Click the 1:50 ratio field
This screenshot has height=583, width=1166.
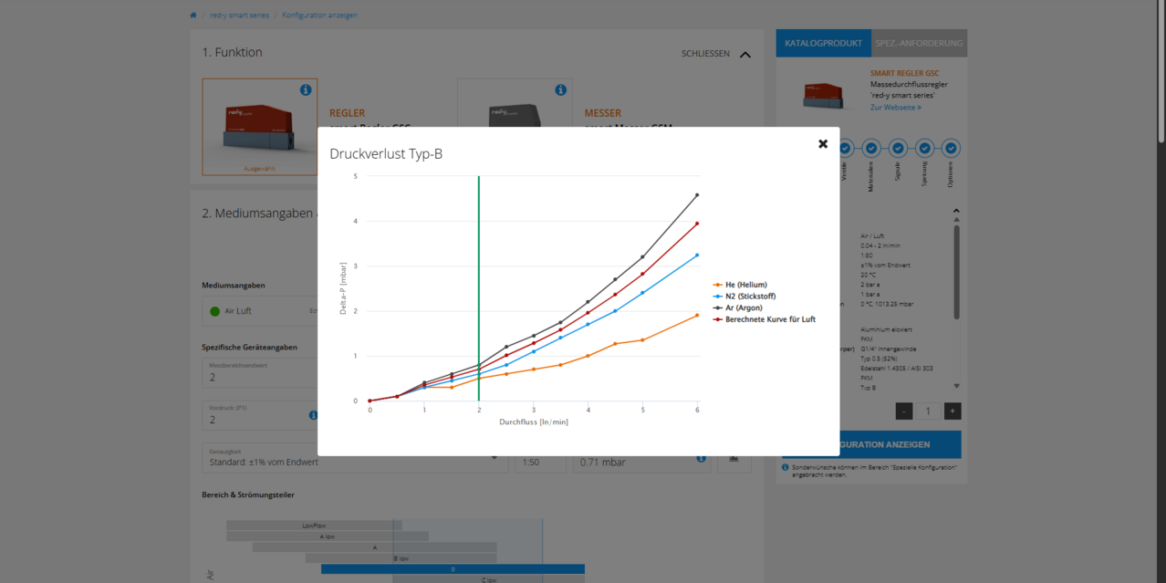(541, 458)
